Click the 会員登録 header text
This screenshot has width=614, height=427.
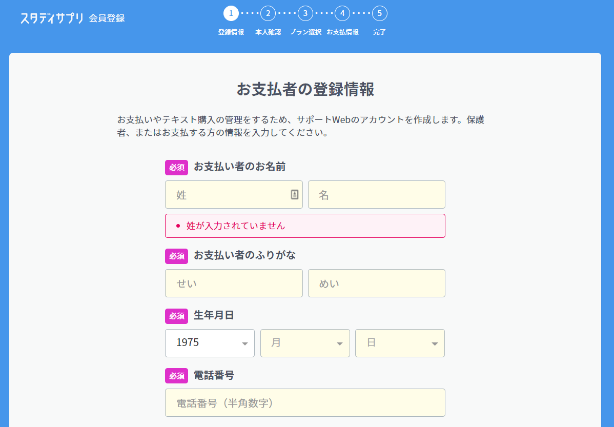pos(107,18)
